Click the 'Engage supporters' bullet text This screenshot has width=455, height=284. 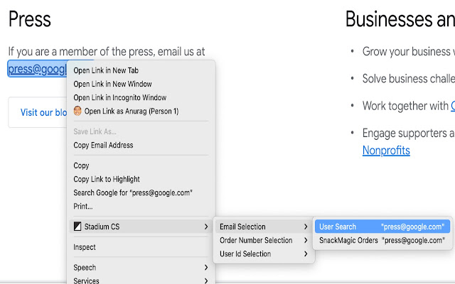tap(409, 133)
